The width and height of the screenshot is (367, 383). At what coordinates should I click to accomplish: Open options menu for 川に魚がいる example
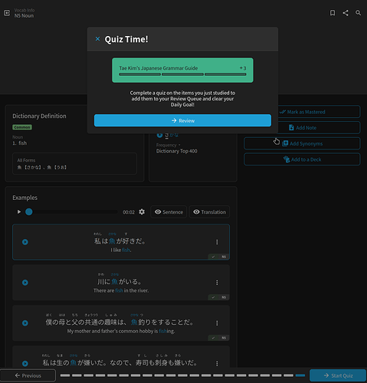[x=217, y=283]
